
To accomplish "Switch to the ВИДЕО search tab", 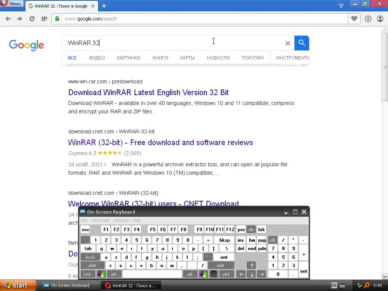I will 97,58.
